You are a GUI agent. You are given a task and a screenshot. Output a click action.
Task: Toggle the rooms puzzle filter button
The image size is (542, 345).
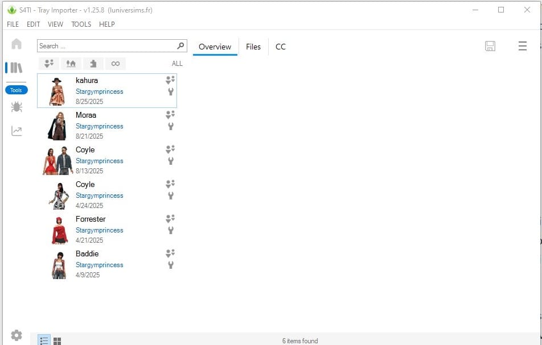pyautogui.click(x=93, y=64)
